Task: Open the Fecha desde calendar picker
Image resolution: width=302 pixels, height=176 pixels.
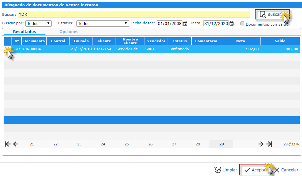Action: point(185,23)
